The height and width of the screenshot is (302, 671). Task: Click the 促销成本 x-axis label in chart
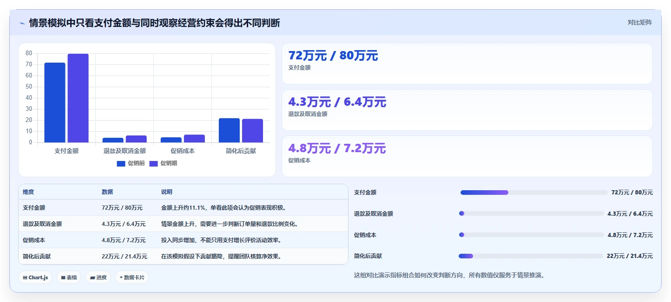tap(183, 151)
